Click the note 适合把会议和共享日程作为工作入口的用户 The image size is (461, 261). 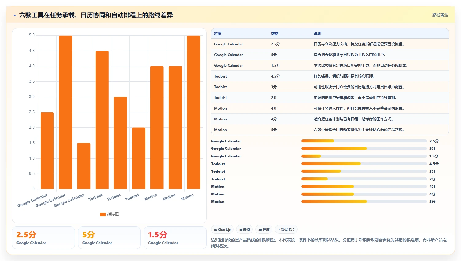[350, 55]
